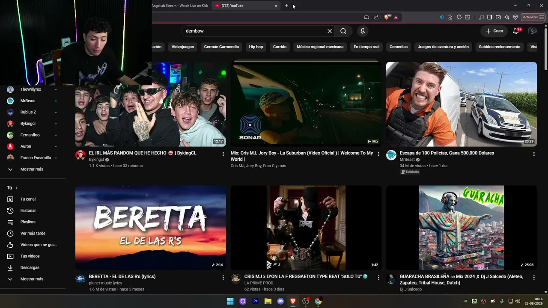
Task: Open the Brave VPN shield icon
Action: point(515,17)
